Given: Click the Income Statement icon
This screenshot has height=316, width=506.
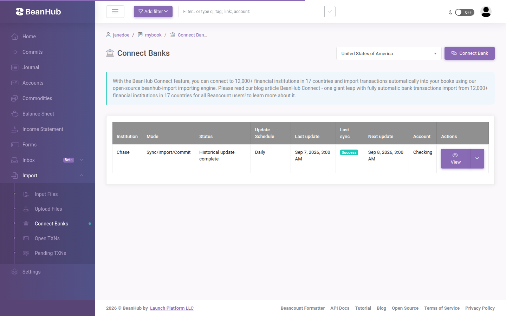Looking at the screenshot, I should [15, 129].
